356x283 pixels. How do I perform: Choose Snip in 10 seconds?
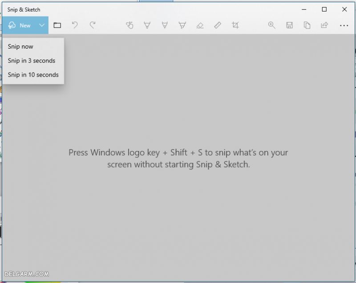click(x=33, y=75)
